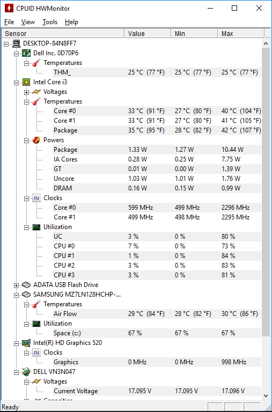Viewport: 272px width, 412px height.
Task: Collapse the SAMSUNG drive Temperatures node
Action: pyautogui.click(x=26, y=305)
